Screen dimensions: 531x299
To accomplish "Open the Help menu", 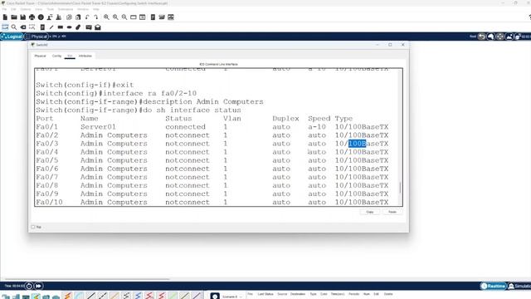I will tap(96, 9).
